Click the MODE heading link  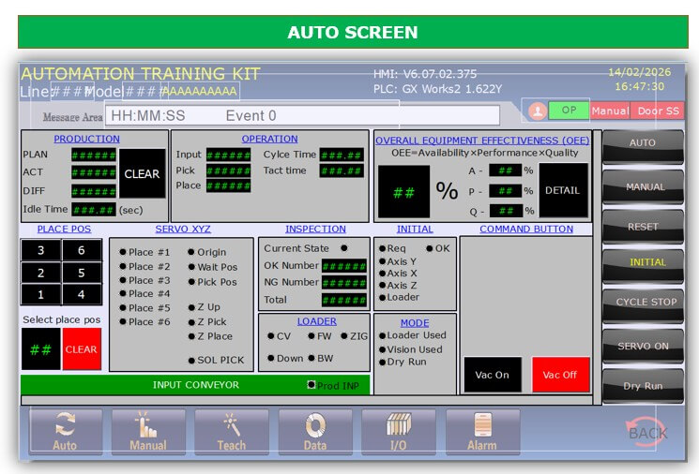tap(415, 323)
